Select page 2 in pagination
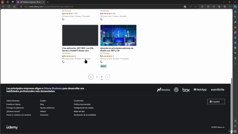The width and height of the screenshot is (238, 134). click(x=102, y=77)
